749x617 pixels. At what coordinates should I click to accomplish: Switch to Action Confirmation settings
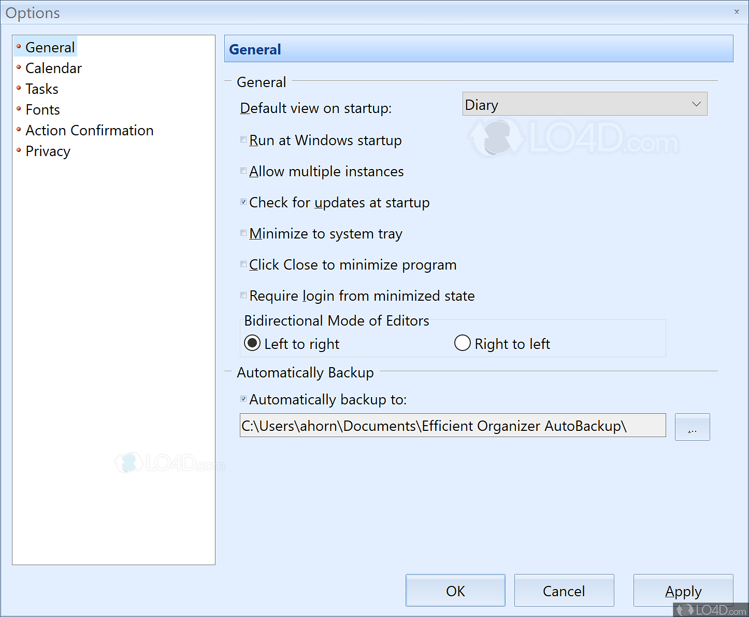tap(89, 130)
